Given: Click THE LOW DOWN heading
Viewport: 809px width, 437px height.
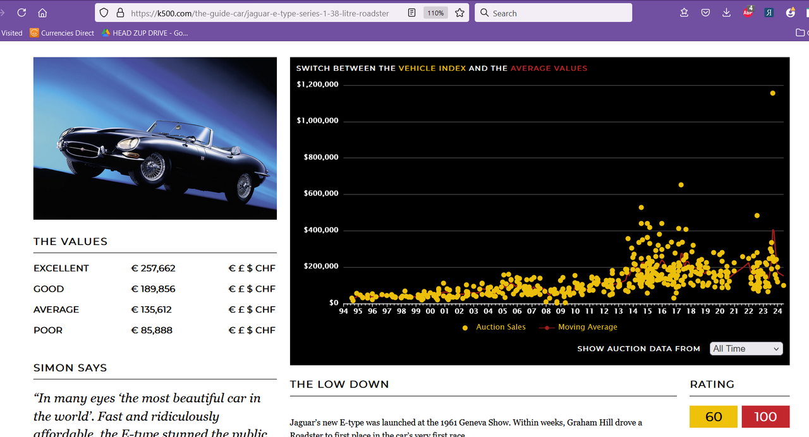Looking at the screenshot, I should [x=339, y=385].
